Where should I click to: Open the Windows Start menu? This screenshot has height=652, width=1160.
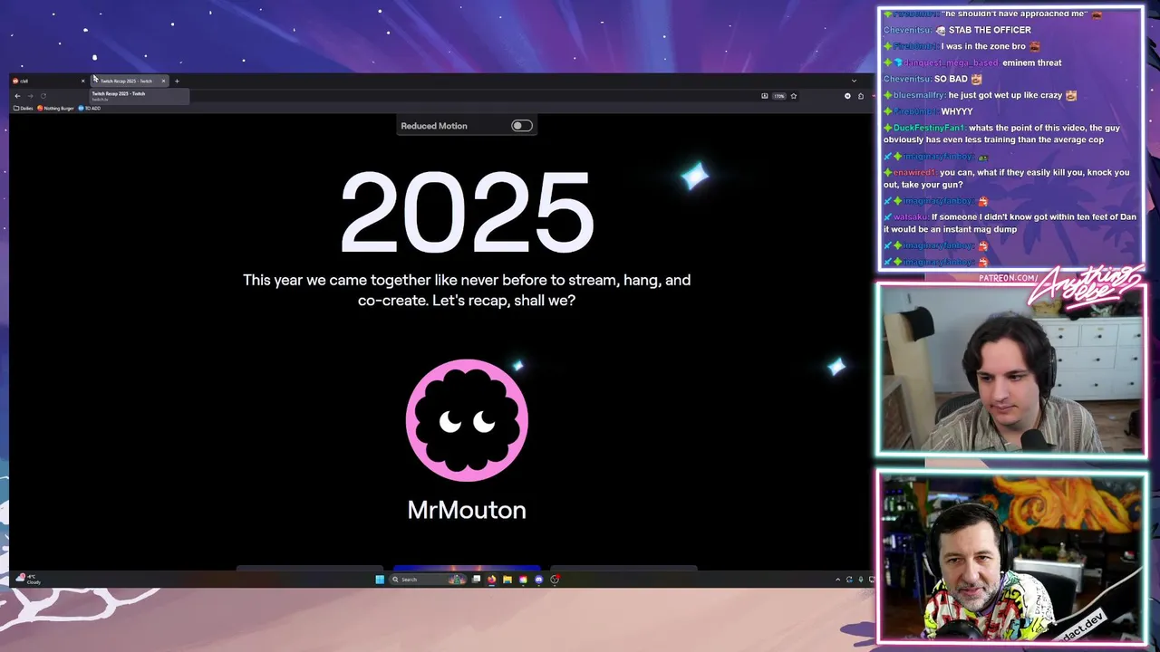click(380, 580)
